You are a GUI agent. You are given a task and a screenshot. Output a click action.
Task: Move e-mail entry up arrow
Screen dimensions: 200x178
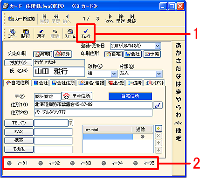tap(159, 143)
